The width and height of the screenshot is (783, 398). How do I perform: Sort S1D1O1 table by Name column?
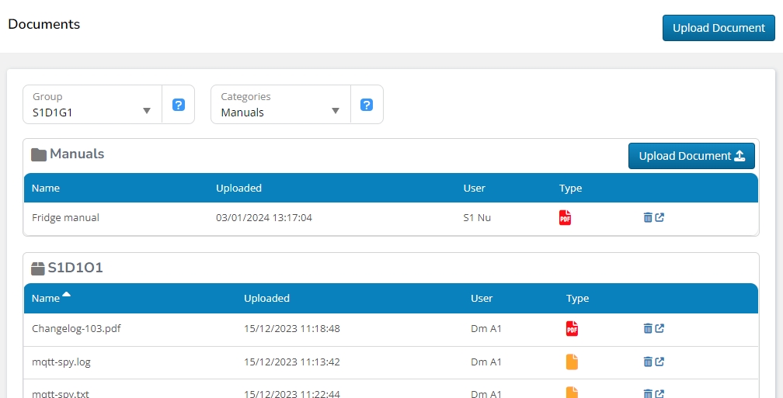(47, 298)
